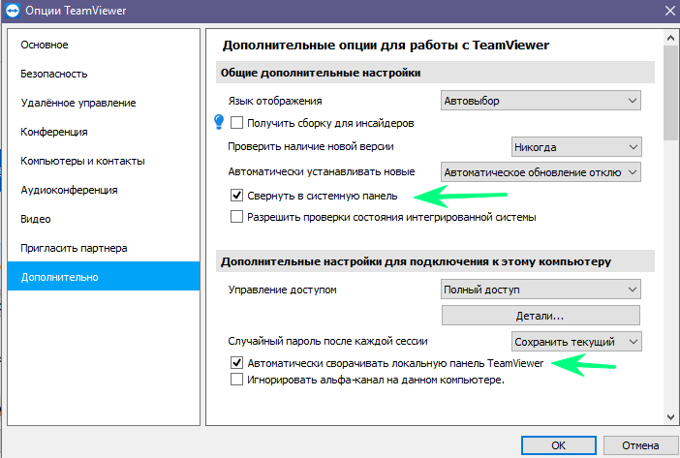Enable Разрешить проверки состояния интегрированной системы
Screen dimensions: 680x458
(x=236, y=217)
